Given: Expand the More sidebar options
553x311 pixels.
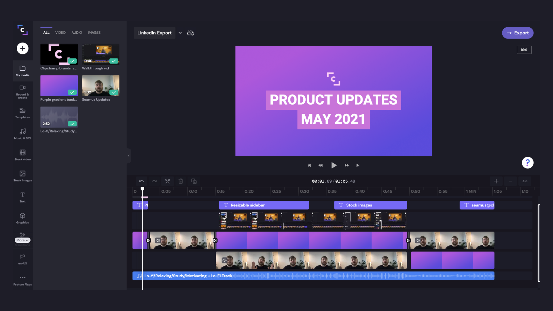Looking at the screenshot, I should coord(22,240).
